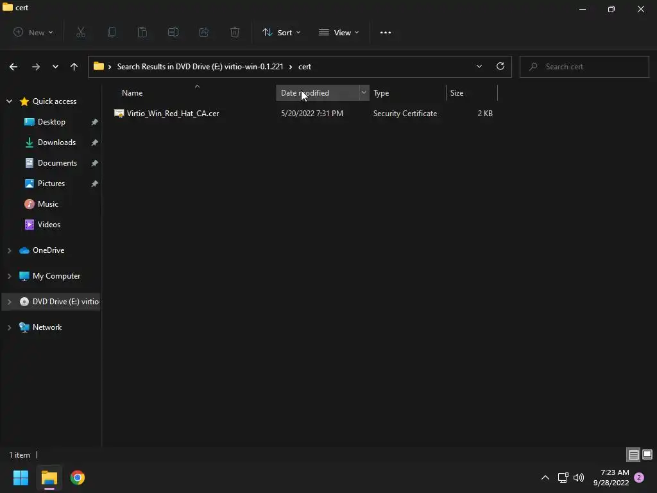Click the 5/20/2022 7:31 PM date cell
Image resolution: width=657 pixels, height=493 pixels.
[x=312, y=114]
